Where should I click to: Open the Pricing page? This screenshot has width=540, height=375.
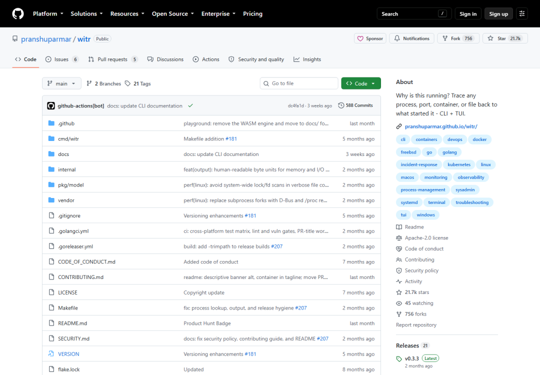253,14
